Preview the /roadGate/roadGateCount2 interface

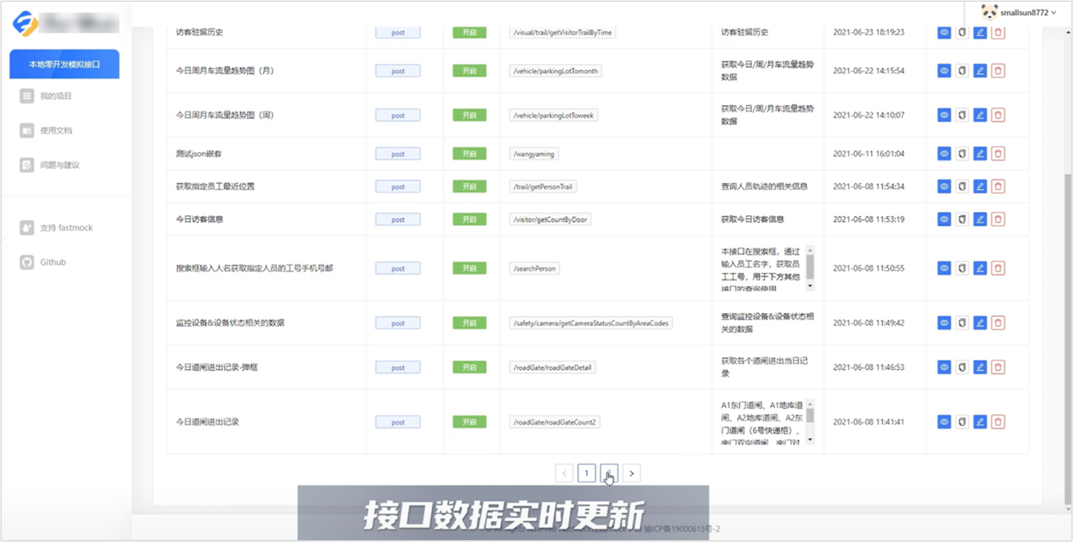pyautogui.click(x=944, y=422)
